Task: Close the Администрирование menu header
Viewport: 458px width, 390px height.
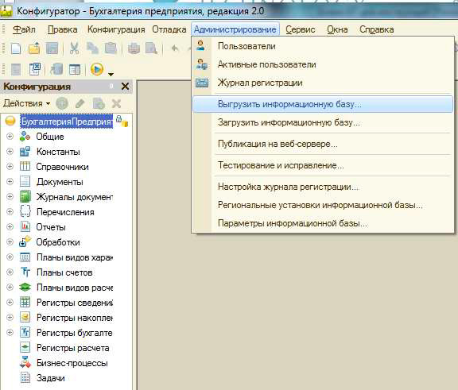Action: [x=235, y=29]
